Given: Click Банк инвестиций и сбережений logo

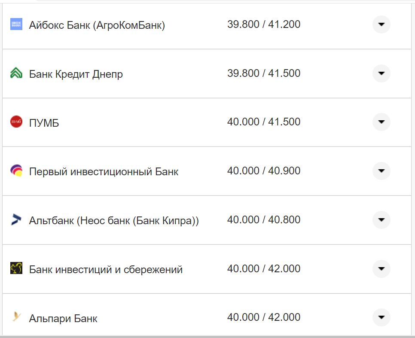Looking at the screenshot, I should tap(16, 269).
